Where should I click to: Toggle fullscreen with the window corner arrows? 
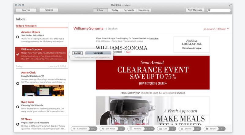(230, 5)
